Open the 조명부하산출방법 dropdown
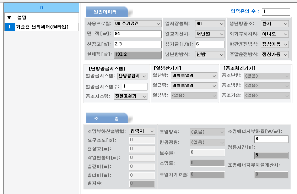This screenshot has height=194, width=297. tap(142, 132)
